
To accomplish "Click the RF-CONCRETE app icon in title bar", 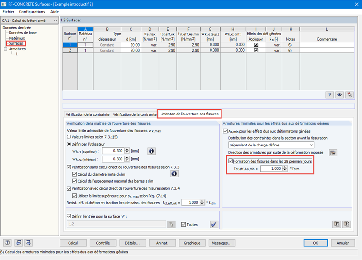I will pyautogui.click(x=4, y=4).
